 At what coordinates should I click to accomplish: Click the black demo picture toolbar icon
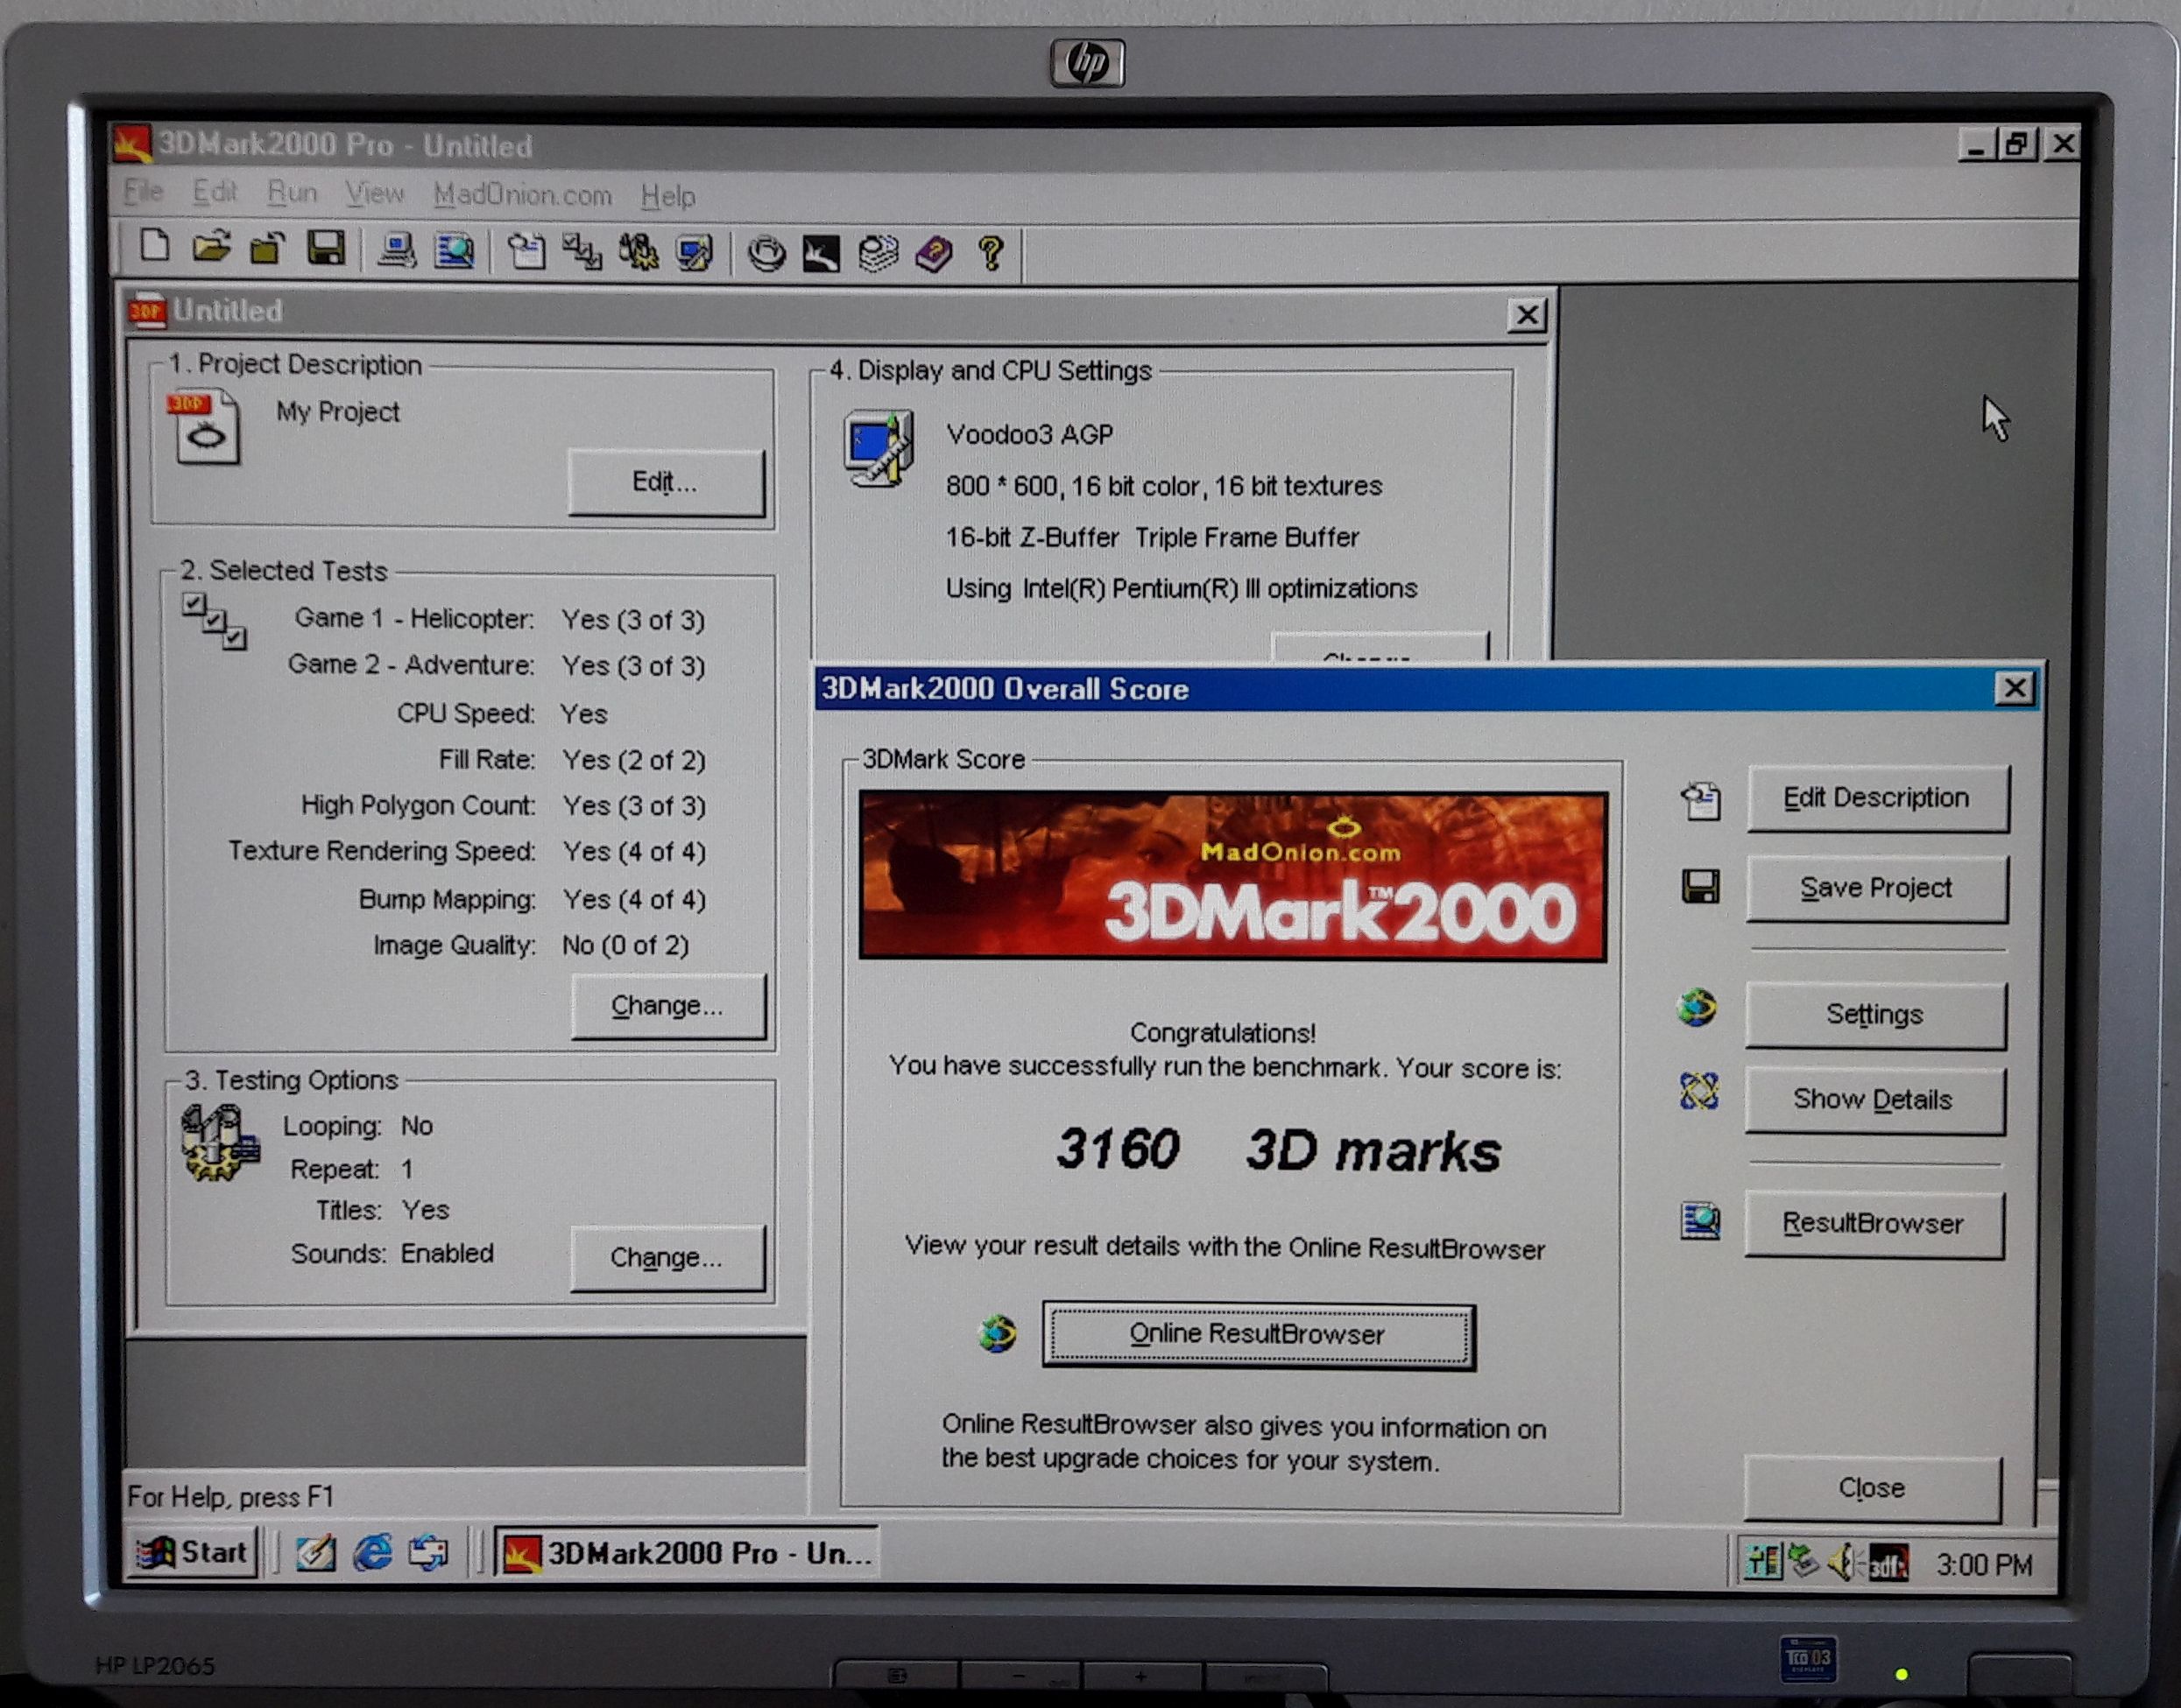click(x=822, y=255)
